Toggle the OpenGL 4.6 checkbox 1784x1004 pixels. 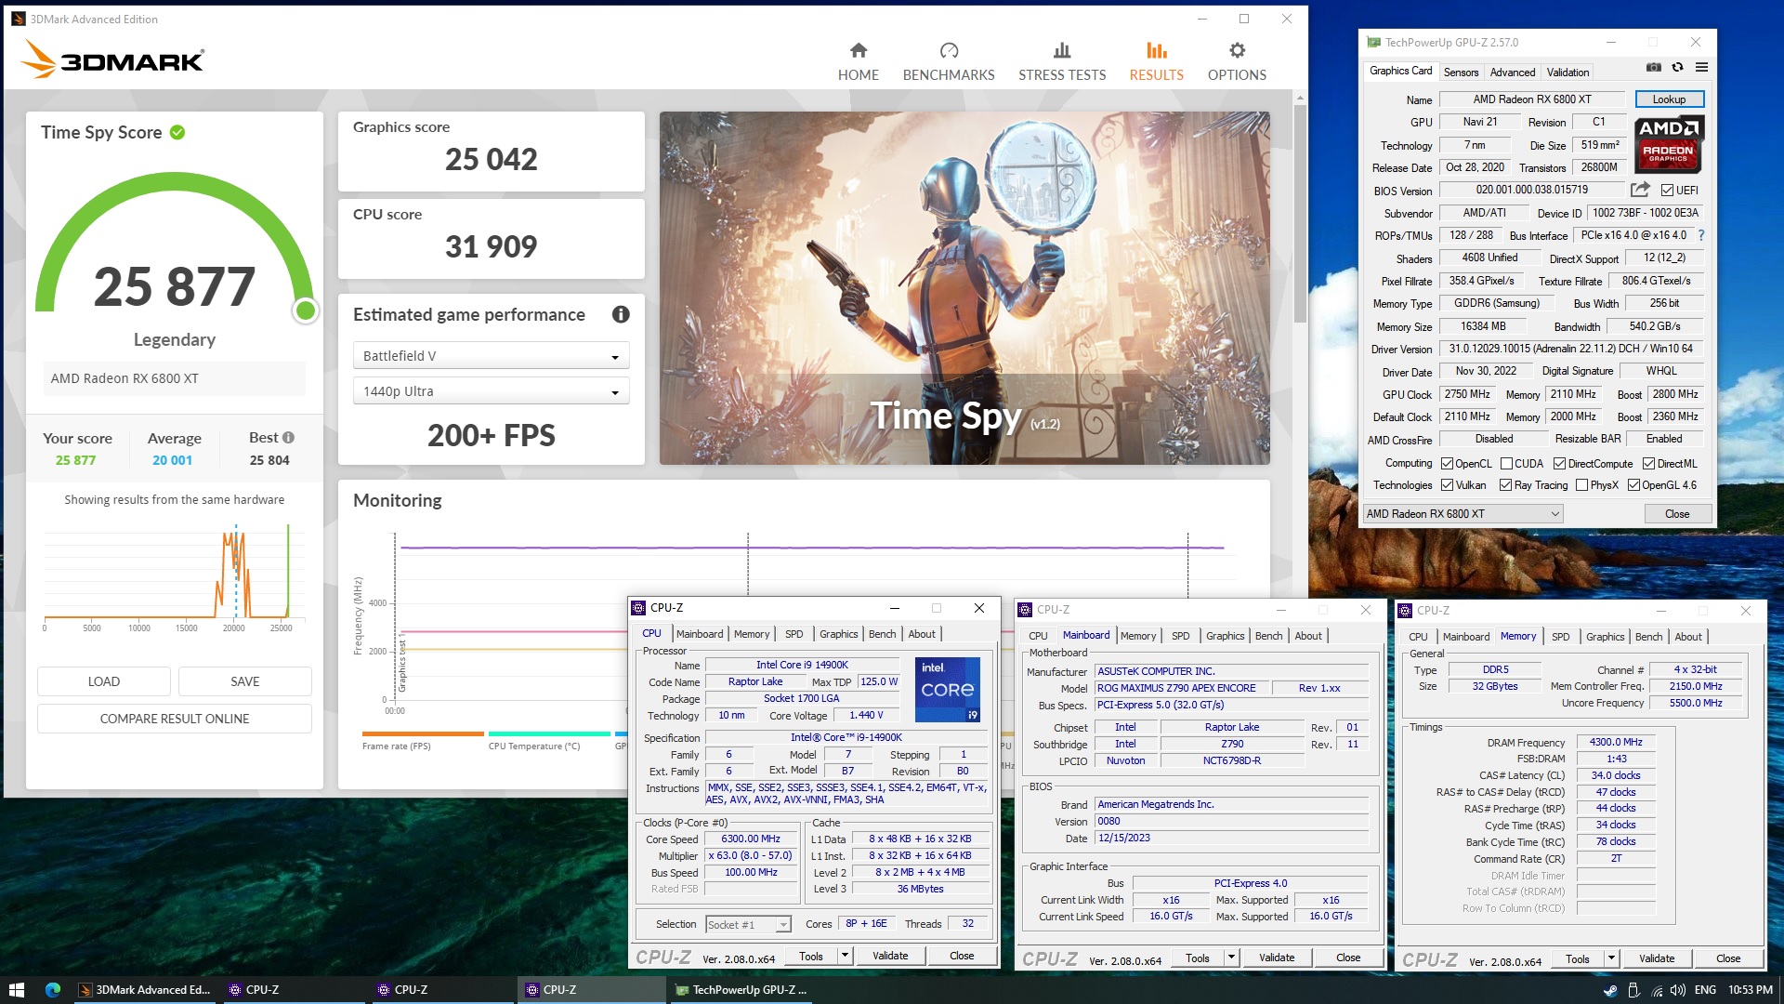click(x=1633, y=484)
